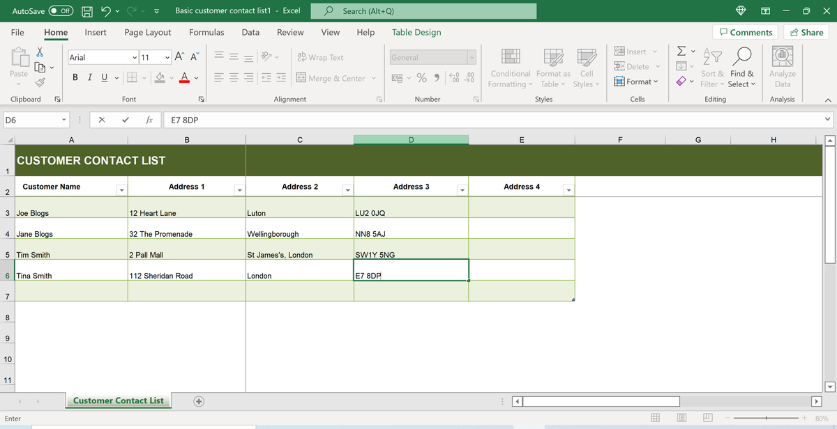Image resolution: width=837 pixels, height=429 pixels.
Task: Toggle bold formatting
Action: 75,77
